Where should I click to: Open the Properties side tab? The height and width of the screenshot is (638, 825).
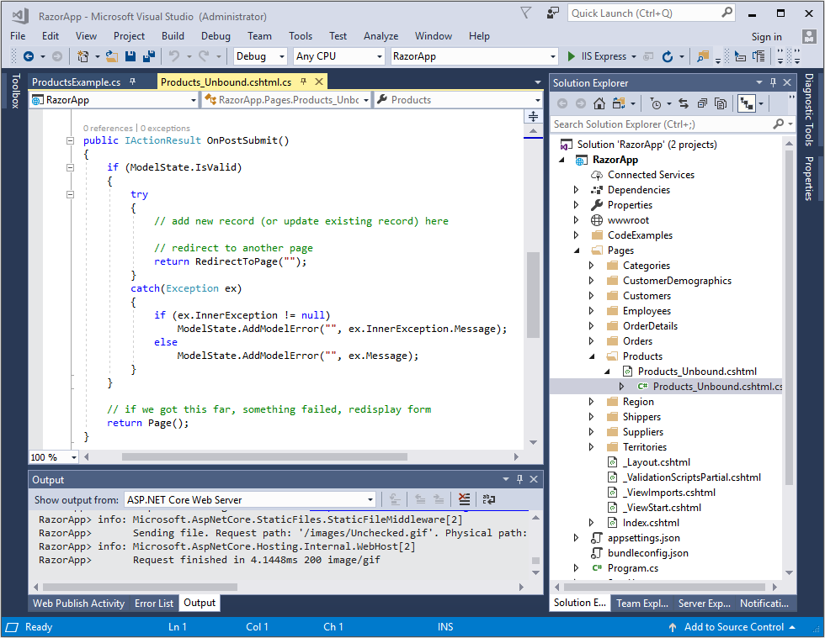click(x=809, y=179)
